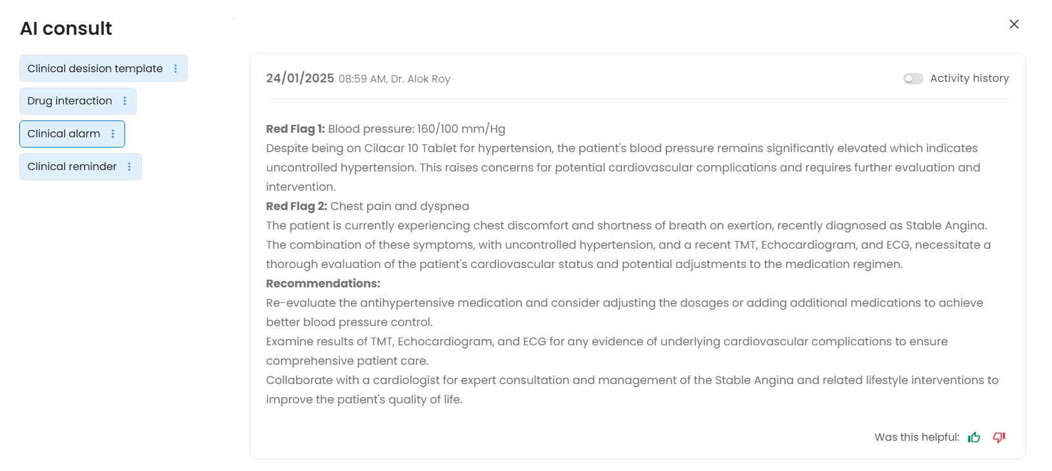Click the Red Flag 1 heading
This screenshot has height=471, width=1052.
pos(295,129)
